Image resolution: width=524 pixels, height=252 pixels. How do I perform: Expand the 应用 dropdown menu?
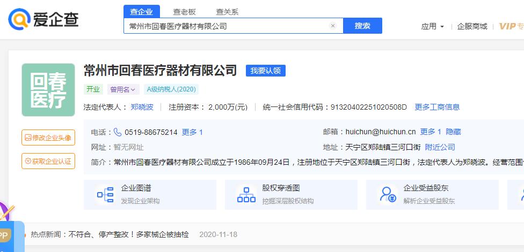click(x=432, y=26)
